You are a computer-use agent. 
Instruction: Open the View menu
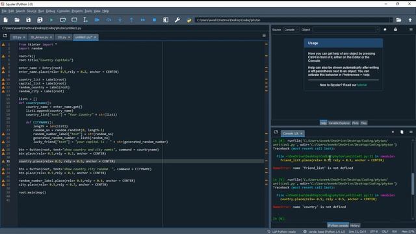point(97,11)
